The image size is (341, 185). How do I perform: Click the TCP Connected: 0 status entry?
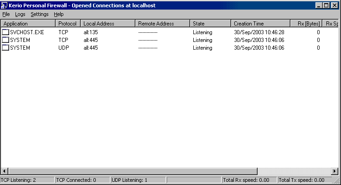(x=83, y=180)
